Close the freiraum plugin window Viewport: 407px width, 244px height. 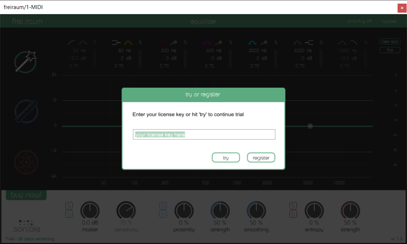[402, 8]
